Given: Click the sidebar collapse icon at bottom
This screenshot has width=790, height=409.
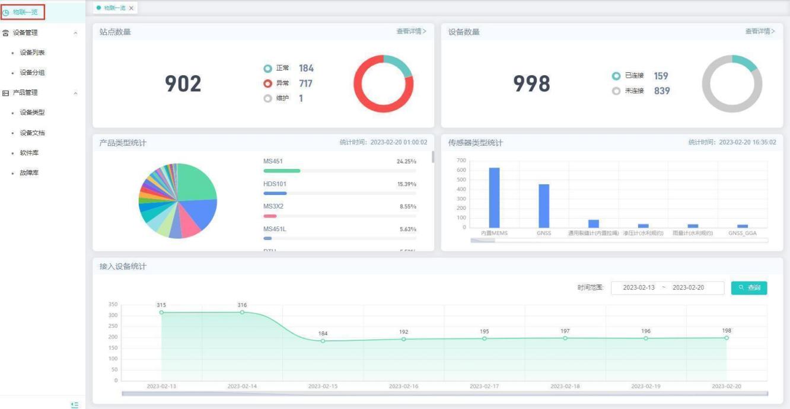Looking at the screenshot, I should click(74, 404).
